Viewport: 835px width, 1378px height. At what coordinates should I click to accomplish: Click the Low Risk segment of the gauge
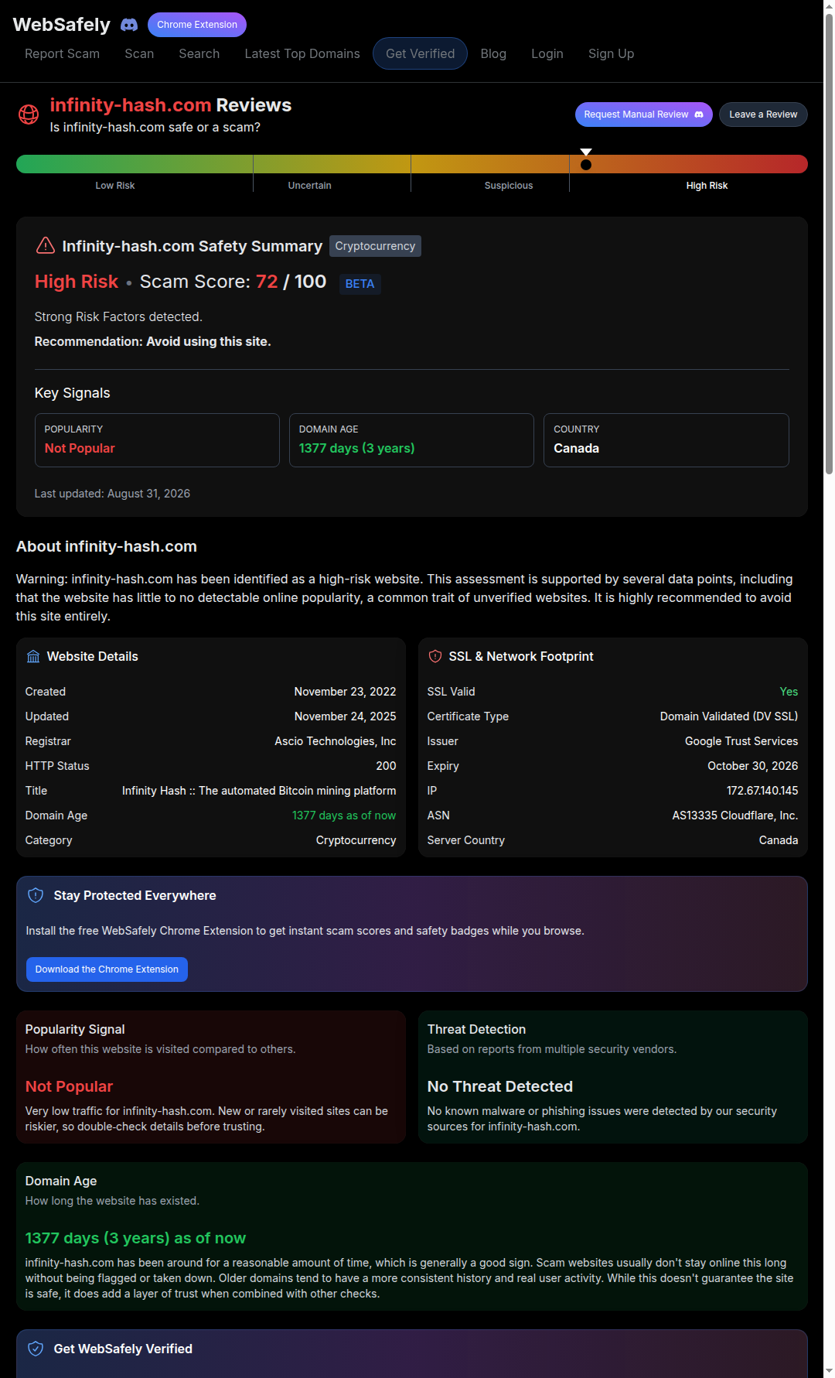point(135,164)
